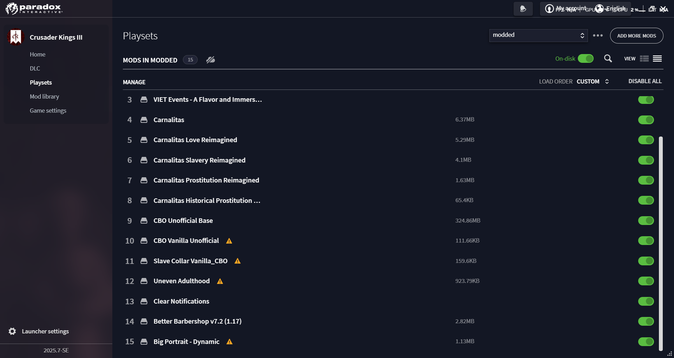
Task: Select the Clear Notifications mod name
Action: pos(181,301)
